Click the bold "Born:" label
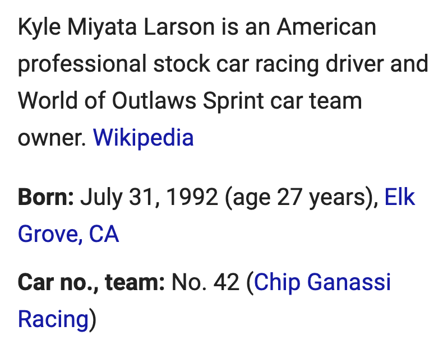Viewport: 443px width, 345px height. 46,197
